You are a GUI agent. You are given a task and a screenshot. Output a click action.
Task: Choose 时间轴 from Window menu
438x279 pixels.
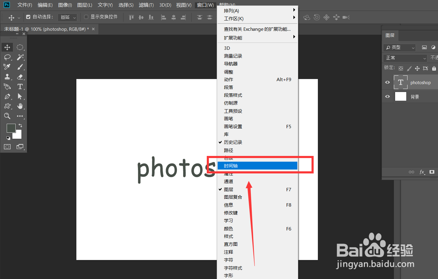tap(257, 166)
